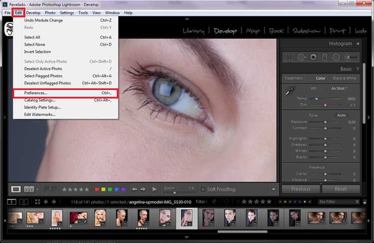
Task: Select the blonde curly hair filmstrip thumbnail
Action: 100,218
